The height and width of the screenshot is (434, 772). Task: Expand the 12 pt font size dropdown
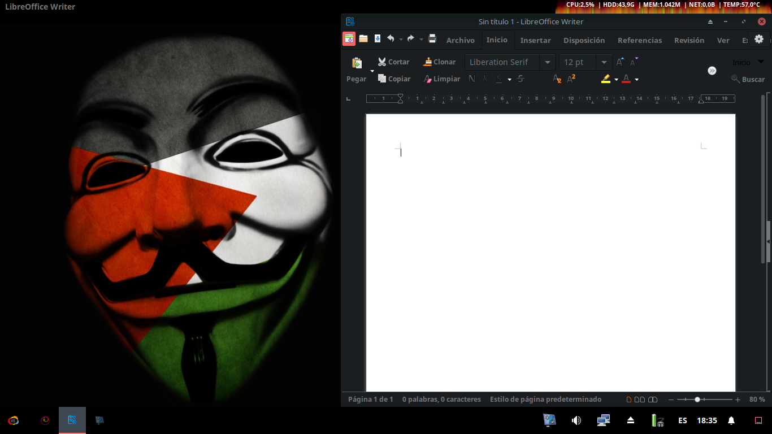604,62
